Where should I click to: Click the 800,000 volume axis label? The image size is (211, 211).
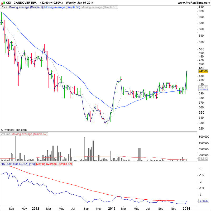pos(204,137)
